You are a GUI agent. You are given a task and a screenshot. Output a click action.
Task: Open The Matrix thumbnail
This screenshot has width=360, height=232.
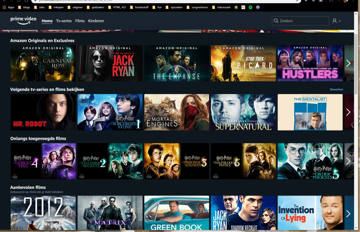(110, 213)
